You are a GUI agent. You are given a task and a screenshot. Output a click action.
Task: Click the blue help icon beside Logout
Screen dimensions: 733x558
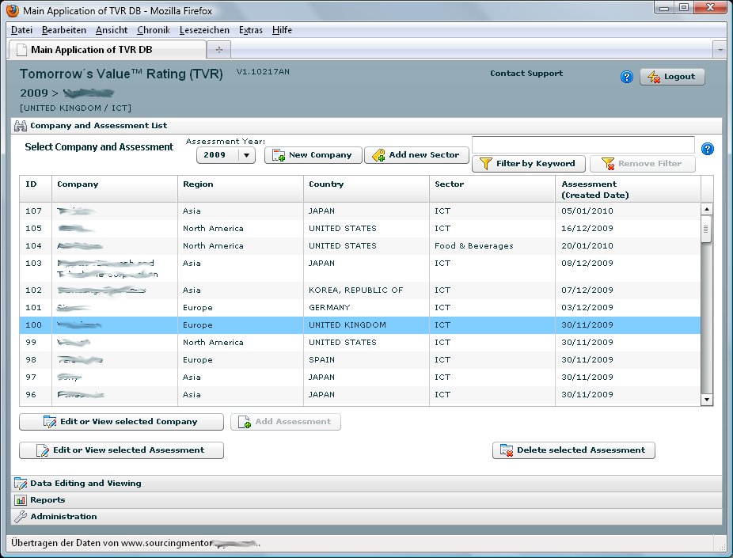627,77
